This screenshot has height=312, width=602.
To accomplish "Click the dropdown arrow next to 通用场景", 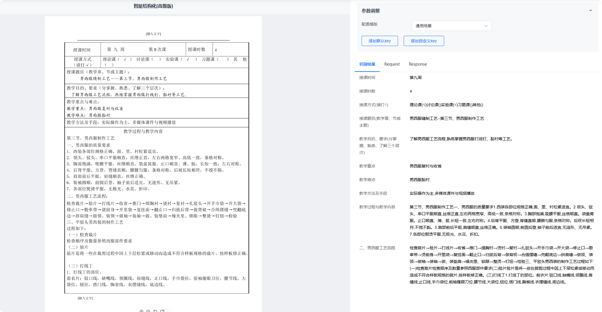I will pos(486,26).
